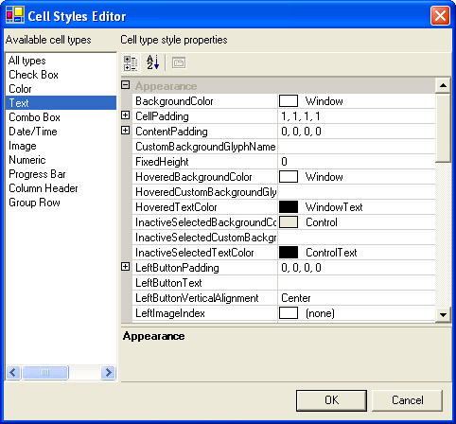456x424 pixels.
Task: Collapse the Appearance category
Action: tap(126, 84)
